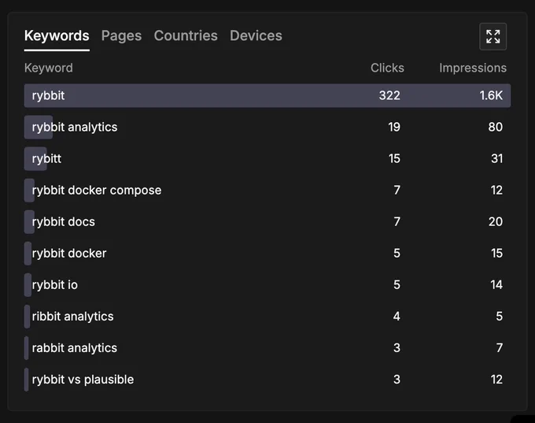Switch to the Keywords tab
The width and height of the screenshot is (535, 423).
tap(57, 36)
